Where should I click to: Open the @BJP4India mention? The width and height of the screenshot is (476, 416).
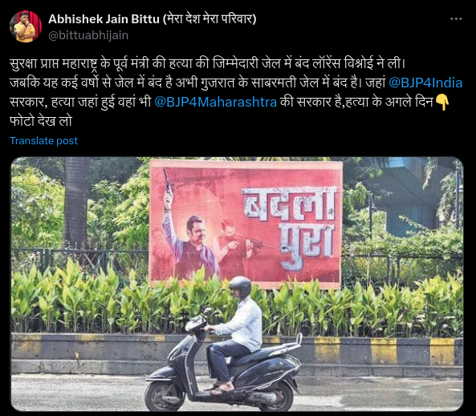point(425,83)
